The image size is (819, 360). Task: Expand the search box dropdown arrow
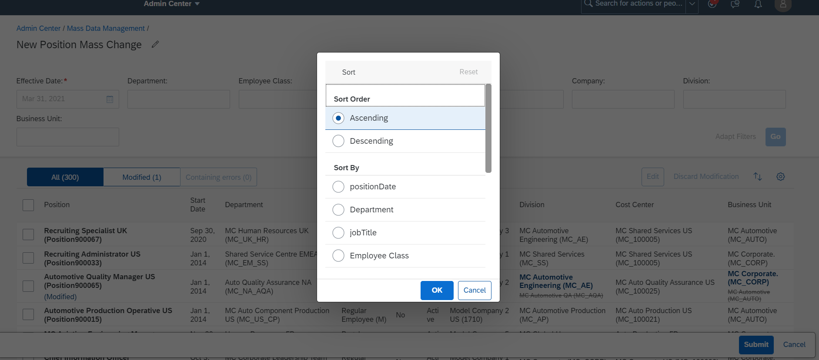692,4
